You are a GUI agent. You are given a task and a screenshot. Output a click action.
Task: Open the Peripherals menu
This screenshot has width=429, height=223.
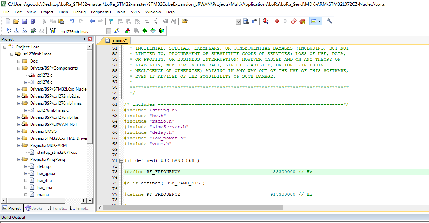tap(101, 12)
